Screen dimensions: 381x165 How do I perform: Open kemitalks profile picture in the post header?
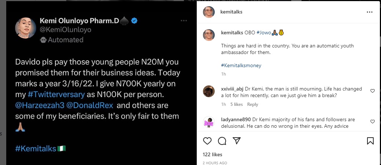coord(208,12)
